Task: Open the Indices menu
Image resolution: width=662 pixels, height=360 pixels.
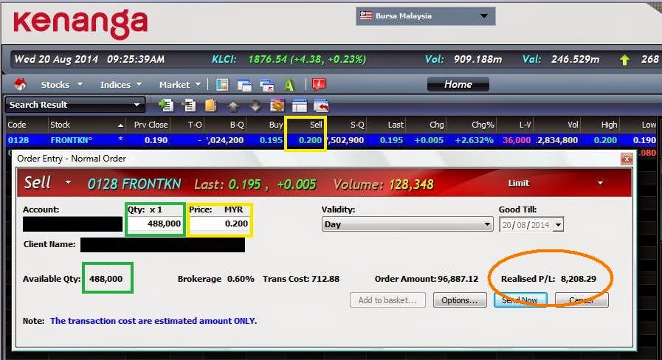Action: pos(121,85)
